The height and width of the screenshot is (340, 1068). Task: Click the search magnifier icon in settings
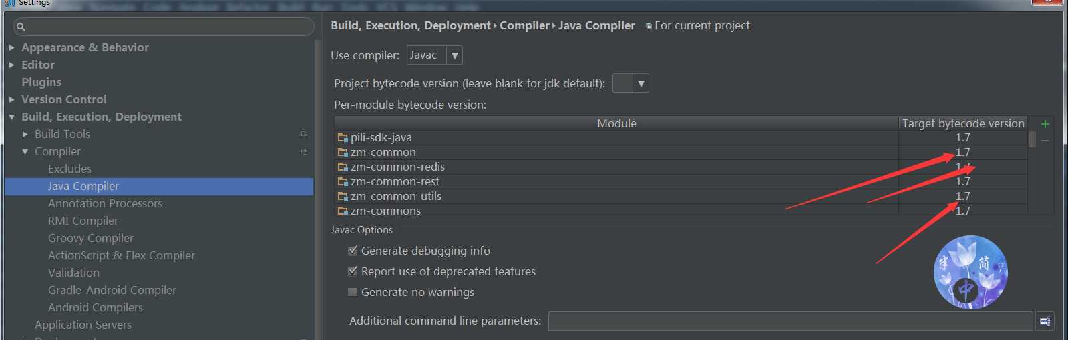point(21,27)
